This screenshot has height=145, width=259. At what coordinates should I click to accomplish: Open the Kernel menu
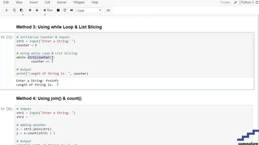click(62, 2)
